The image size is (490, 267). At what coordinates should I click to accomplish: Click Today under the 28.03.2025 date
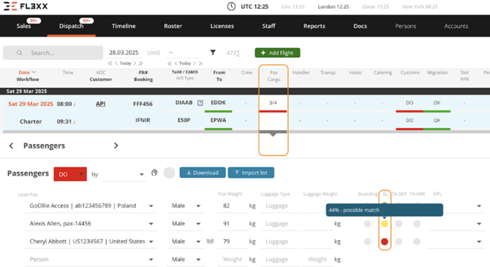[125, 63]
